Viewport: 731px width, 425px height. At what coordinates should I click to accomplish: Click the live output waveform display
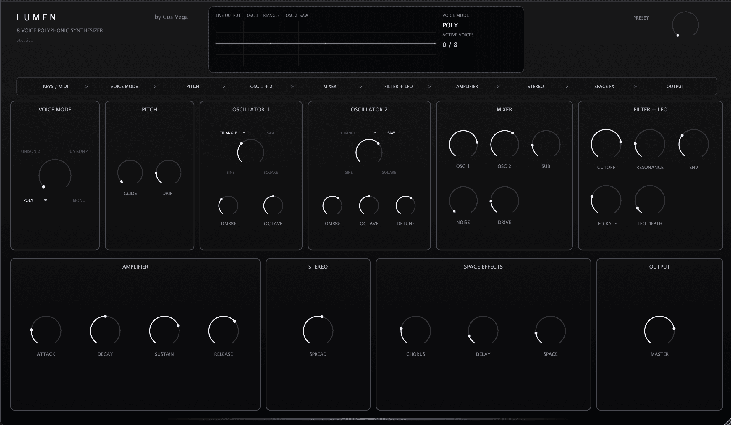point(326,43)
